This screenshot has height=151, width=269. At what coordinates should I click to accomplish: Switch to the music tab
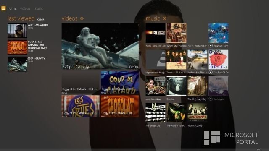(38, 8)
